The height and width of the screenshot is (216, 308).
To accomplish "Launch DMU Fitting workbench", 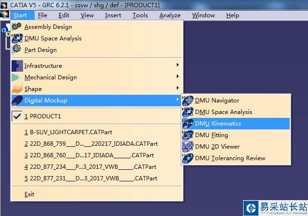I will click(236, 135).
